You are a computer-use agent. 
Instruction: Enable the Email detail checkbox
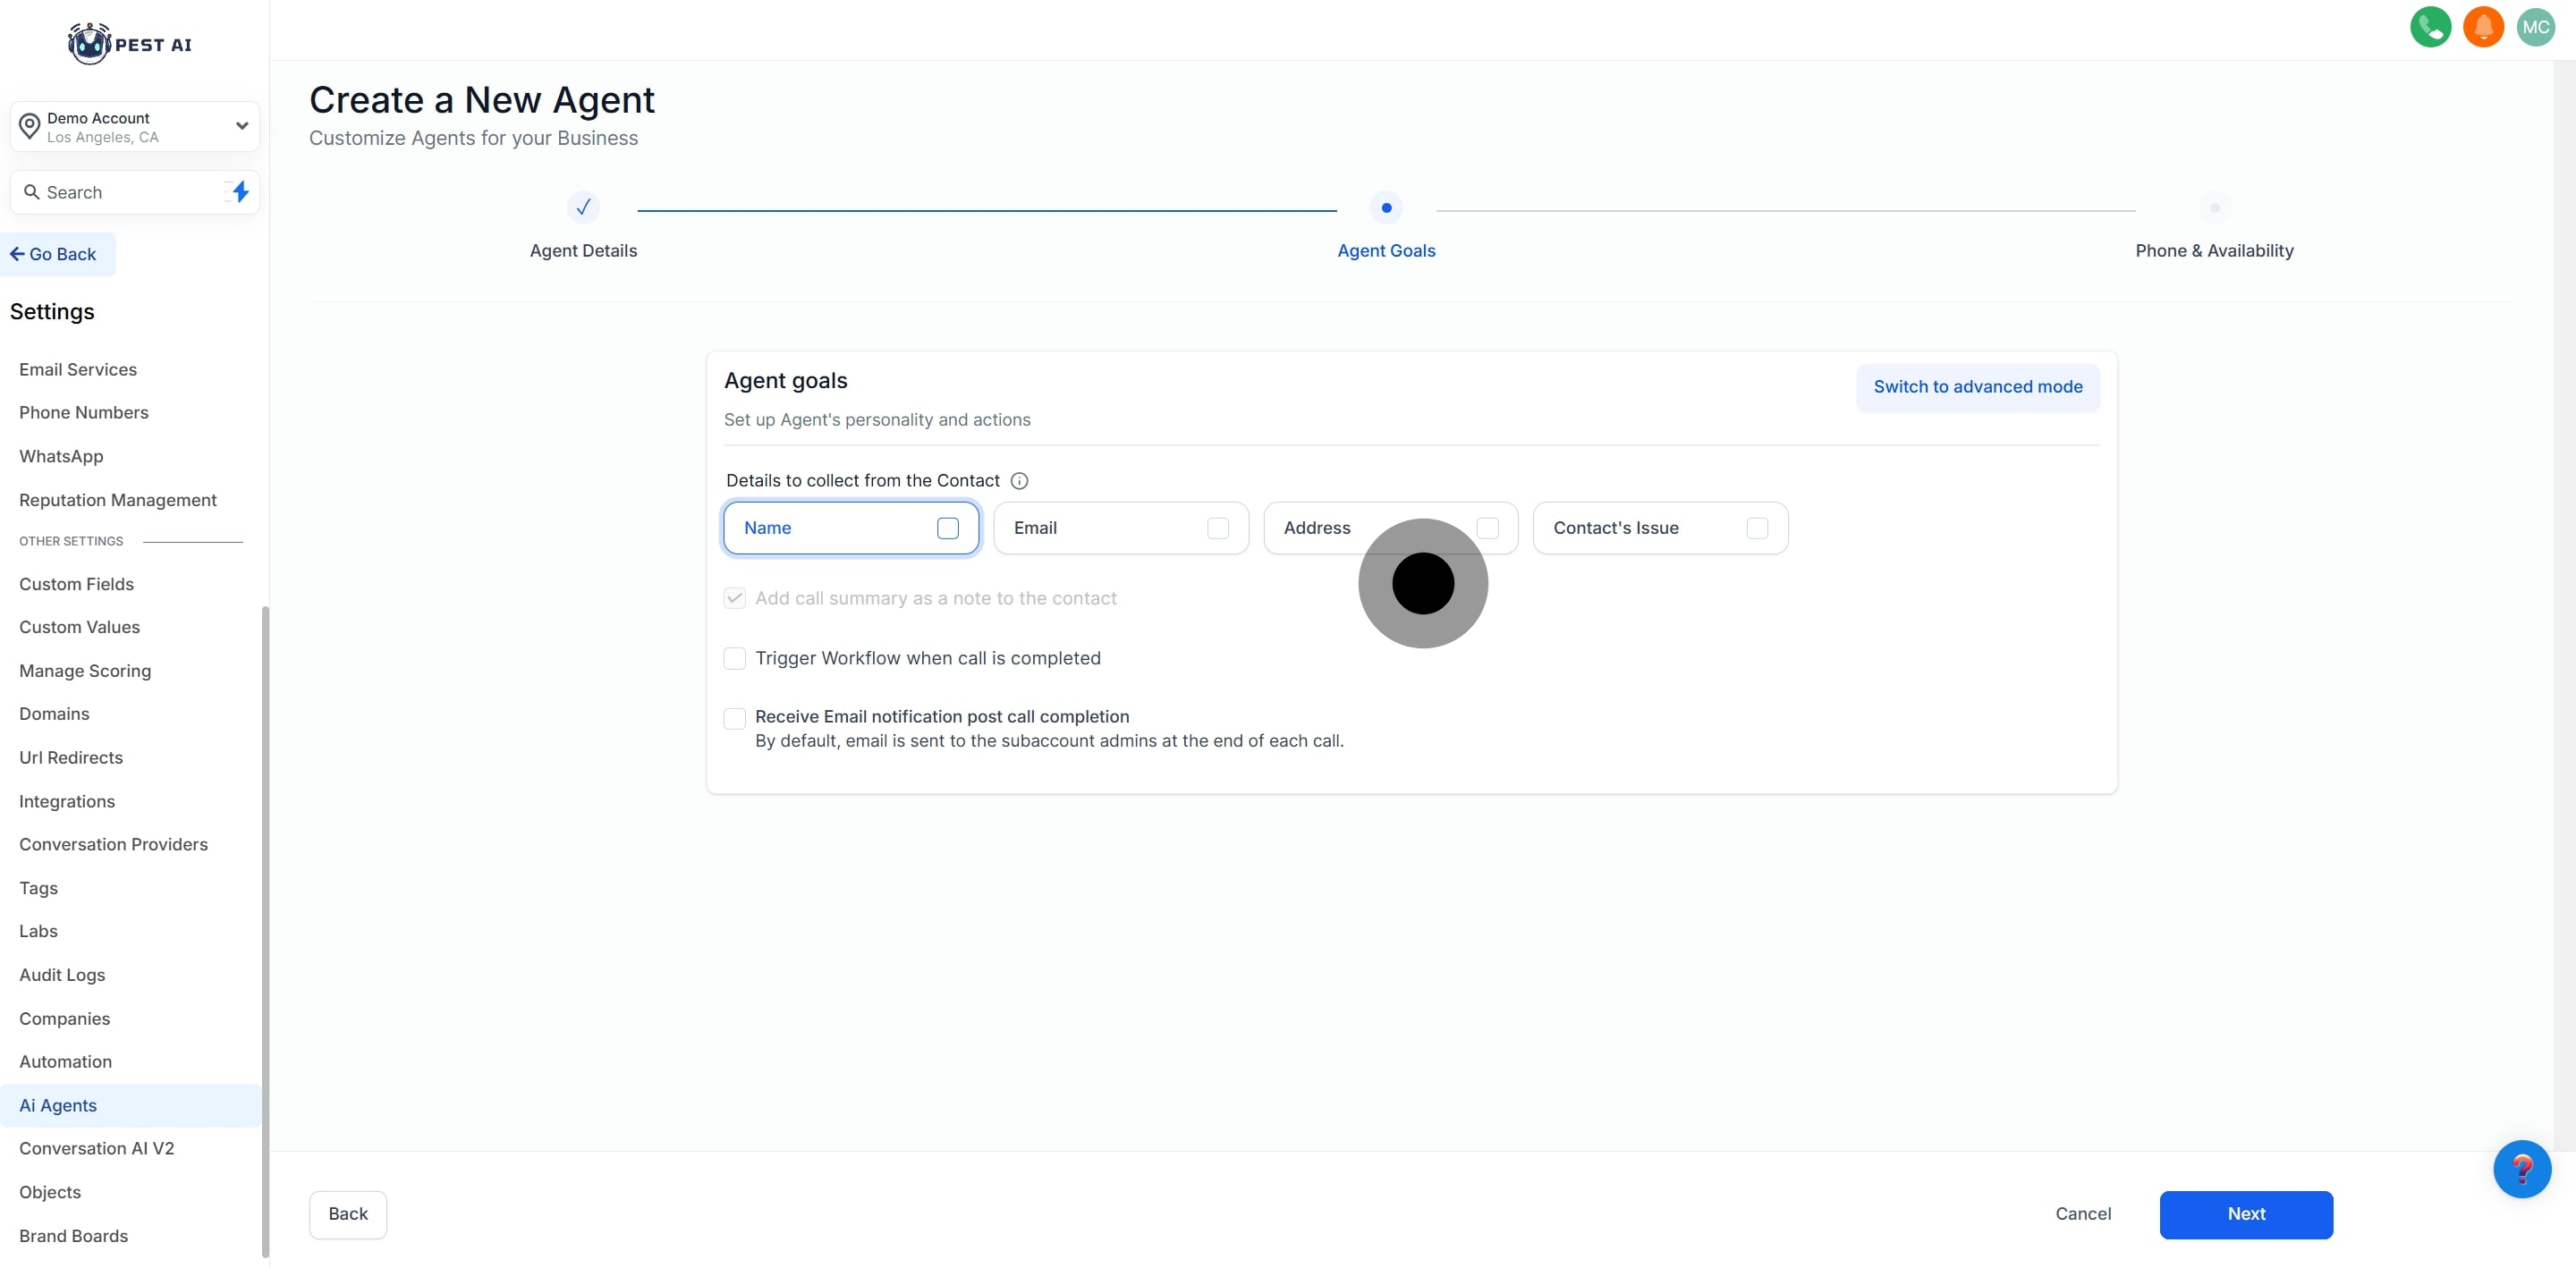(x=1217, y=528)
